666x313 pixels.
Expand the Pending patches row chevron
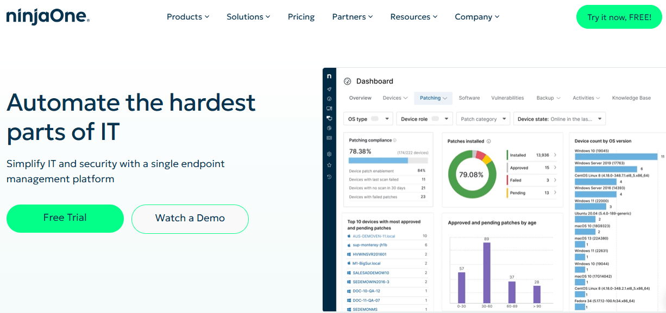[x=555, y=193]
